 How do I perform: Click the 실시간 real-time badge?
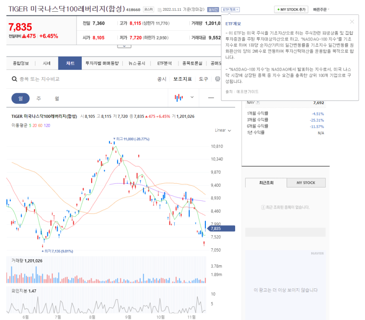pos(213,9)
